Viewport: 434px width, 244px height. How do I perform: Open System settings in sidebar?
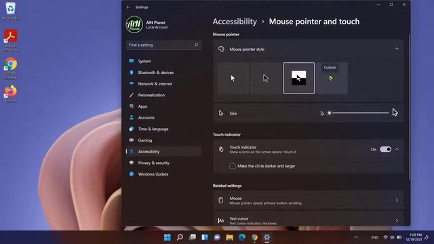(163, 61)
